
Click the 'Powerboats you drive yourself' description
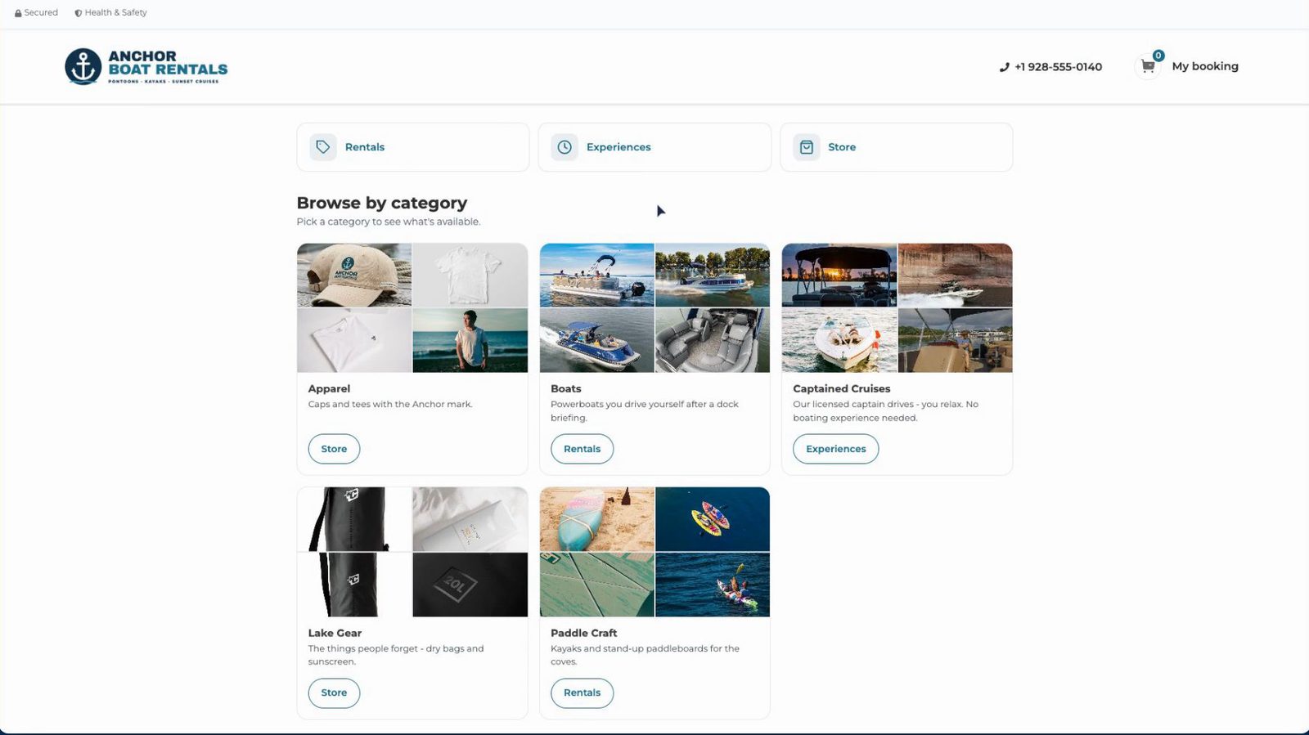[x=645, y=410]
